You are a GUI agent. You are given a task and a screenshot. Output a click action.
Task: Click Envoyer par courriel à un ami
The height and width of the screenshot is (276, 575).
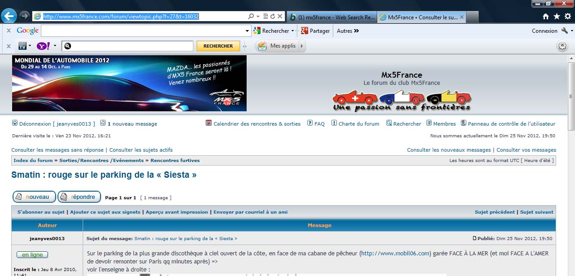coord(251,212)
